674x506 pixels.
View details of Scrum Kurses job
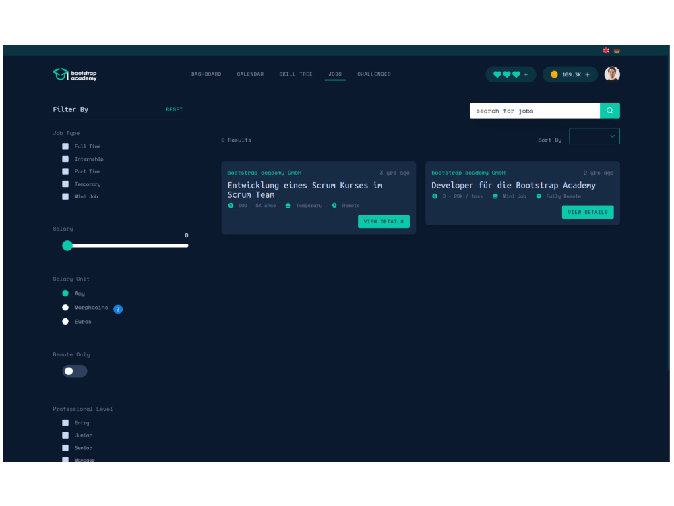click(384, 221)
